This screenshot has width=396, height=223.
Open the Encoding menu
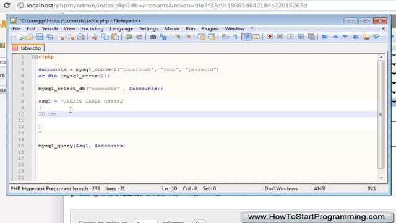click(x=92, y=28)
